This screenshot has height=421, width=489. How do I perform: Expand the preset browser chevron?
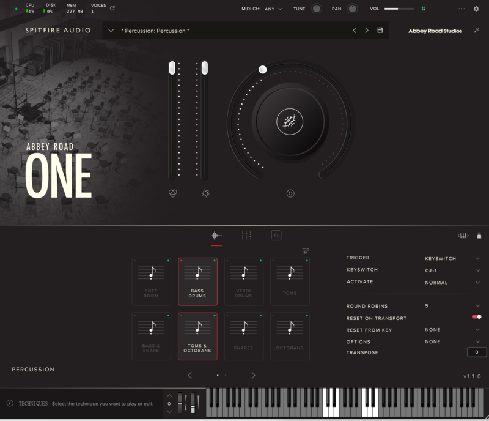[111, 31]
